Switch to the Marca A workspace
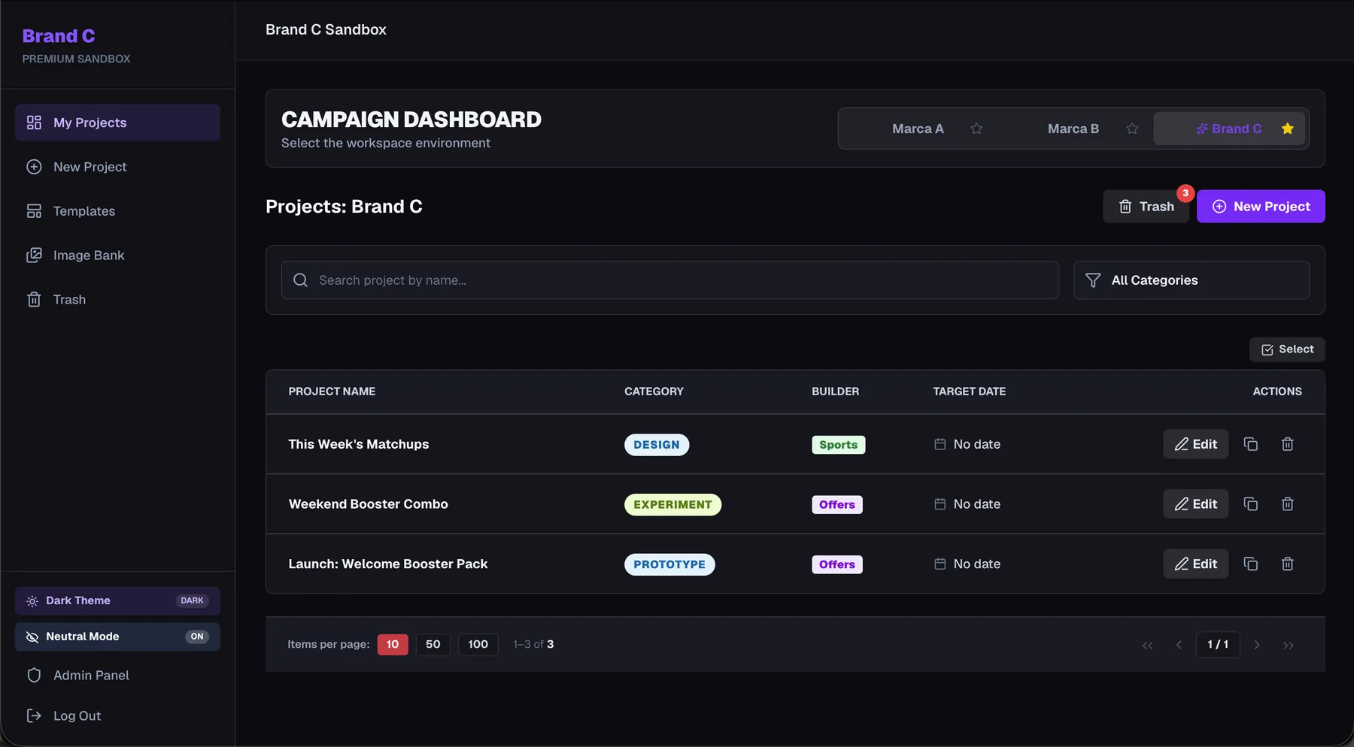The image size is (1354, 747). point(918,129)
